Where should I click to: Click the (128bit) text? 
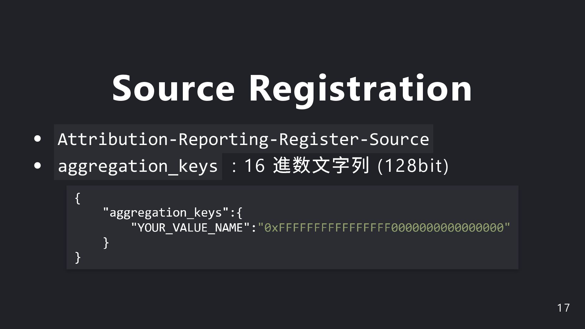click(x=413, y=166)
